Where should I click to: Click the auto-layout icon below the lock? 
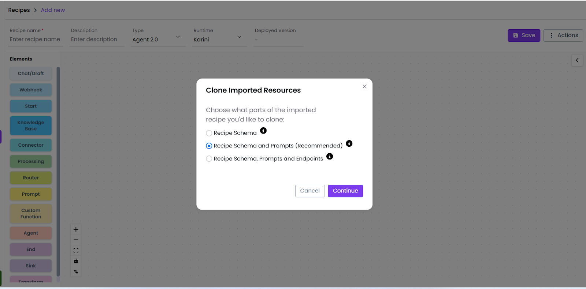(76, 272)
